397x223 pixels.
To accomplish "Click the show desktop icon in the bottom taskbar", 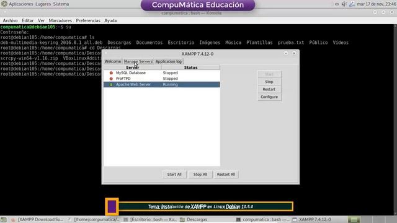I will point(4,219).
